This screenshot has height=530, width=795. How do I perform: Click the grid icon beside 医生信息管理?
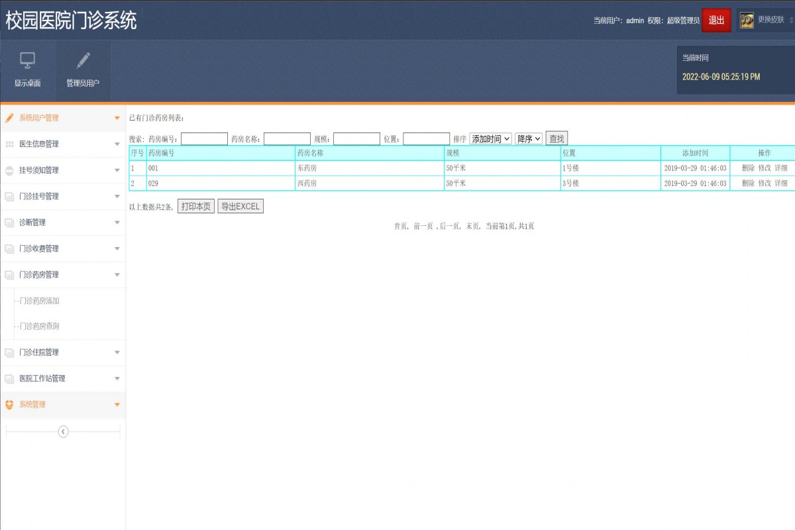[9, 144]
